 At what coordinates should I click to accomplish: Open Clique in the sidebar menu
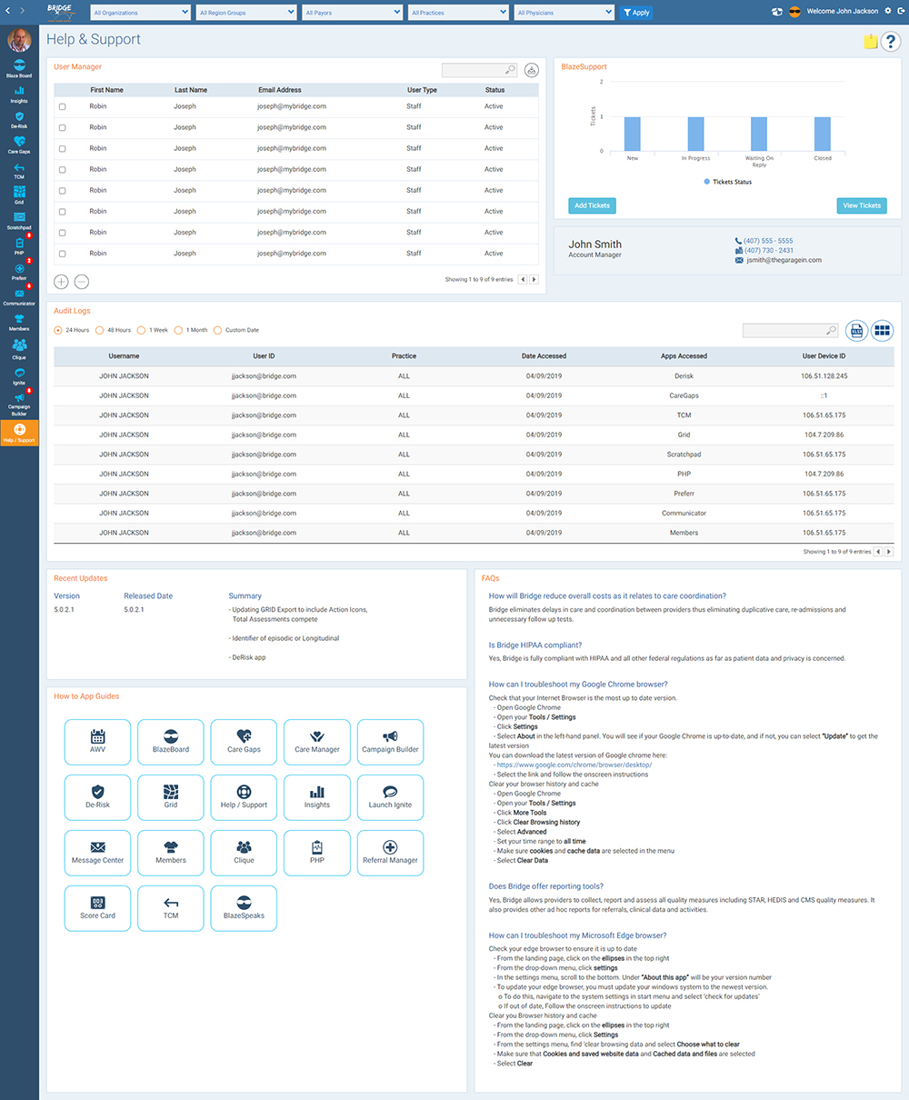click(x=19, y=349)
